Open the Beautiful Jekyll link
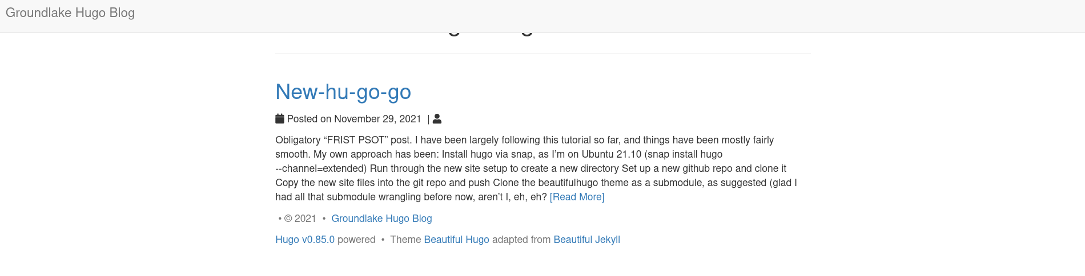 pos(586,240)
